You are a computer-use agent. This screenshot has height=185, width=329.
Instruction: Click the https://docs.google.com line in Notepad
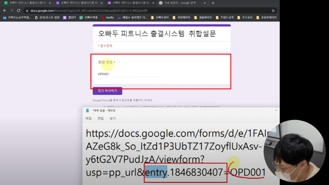pyautogui.click(x=178, y=133)
